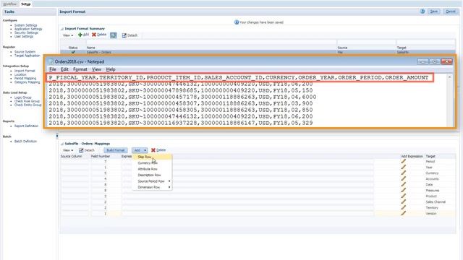Click the query-by-example icon in summary toolbar
Viewport: 463px width, 260px height.
point(114,35)
